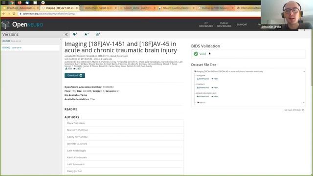The image size is (313, 176).
Task: Close the Imaging [18F]AV-1451 browser tab
Action: pos(77,8)
